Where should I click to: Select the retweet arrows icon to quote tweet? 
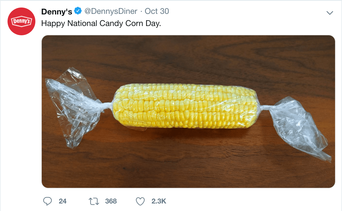(93, 201)
